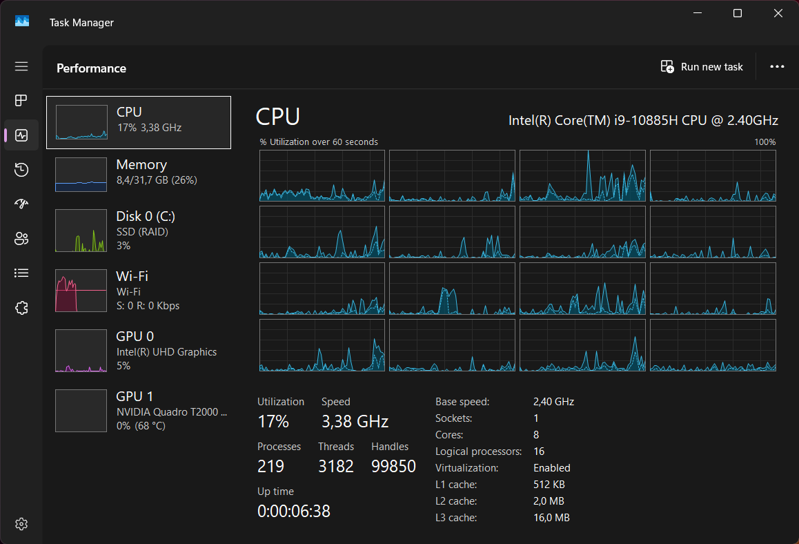Select the Memory performance item
The image size is (799, 544).
coord(139,175)
